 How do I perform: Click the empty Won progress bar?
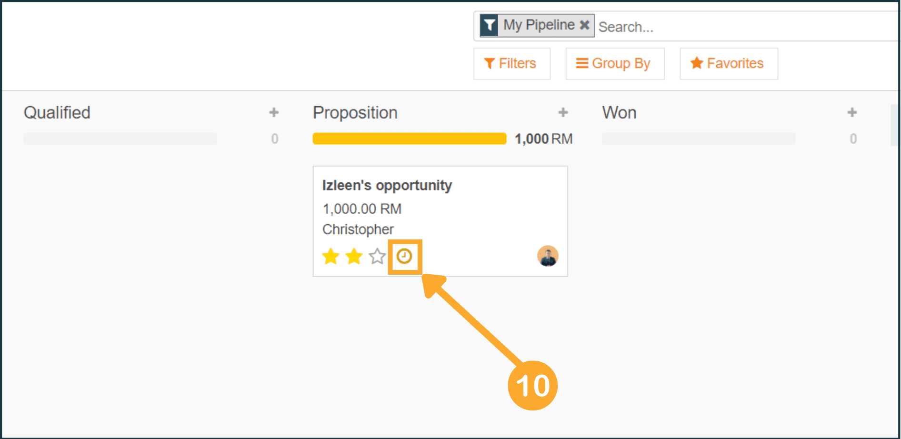(698, 139)
